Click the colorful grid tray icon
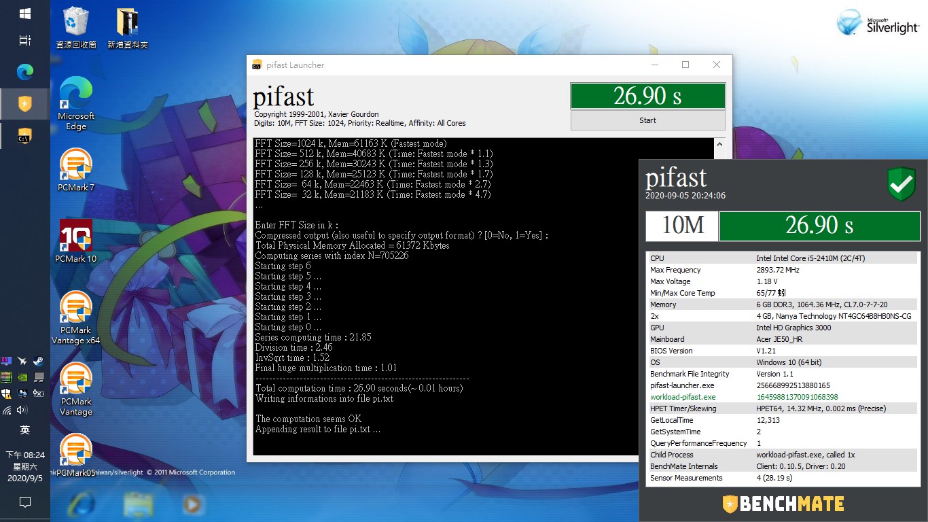 6,377
